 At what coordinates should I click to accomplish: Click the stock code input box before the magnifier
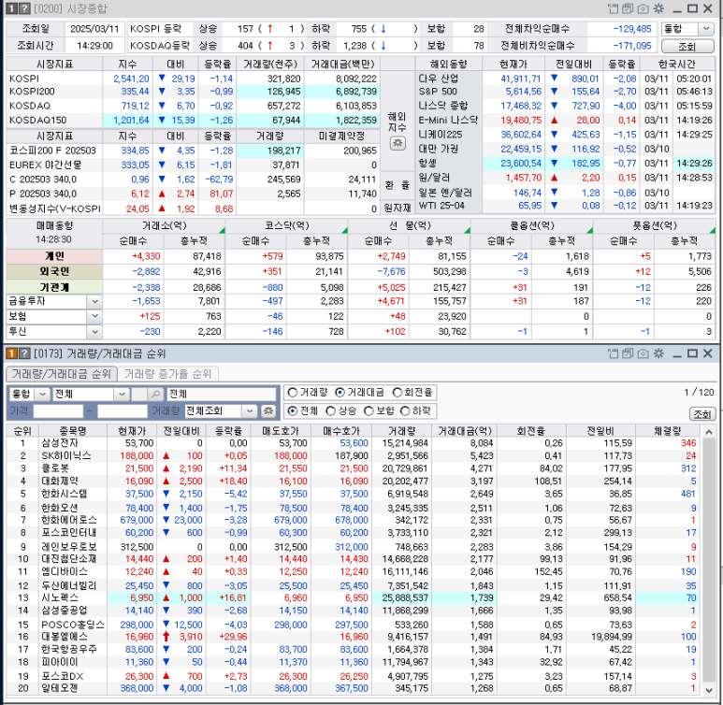coord(139,395)
